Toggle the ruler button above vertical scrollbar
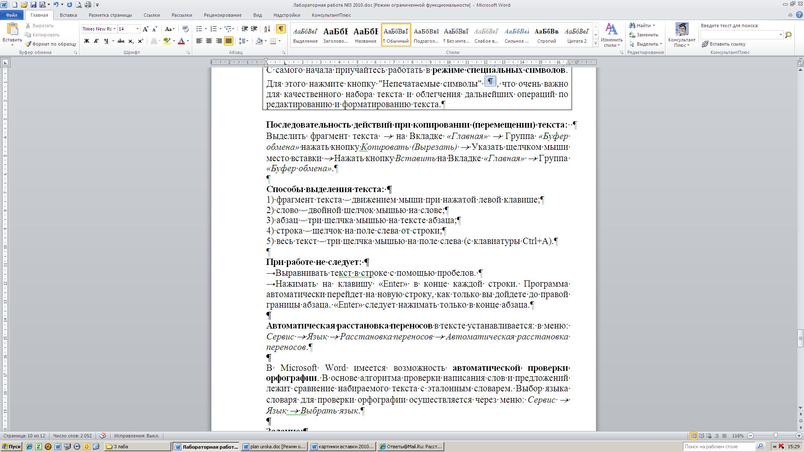 pos(800,63)
